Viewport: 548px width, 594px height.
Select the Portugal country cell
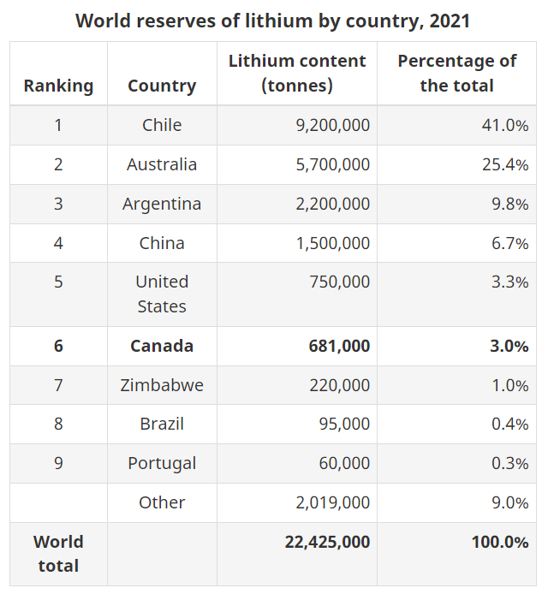[162, 463]
